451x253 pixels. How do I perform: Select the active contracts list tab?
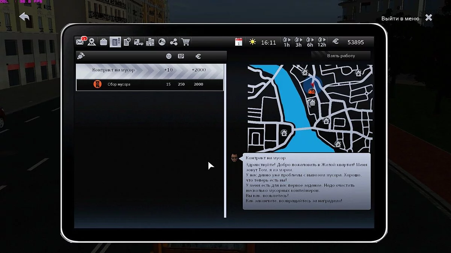pos(115,42)
